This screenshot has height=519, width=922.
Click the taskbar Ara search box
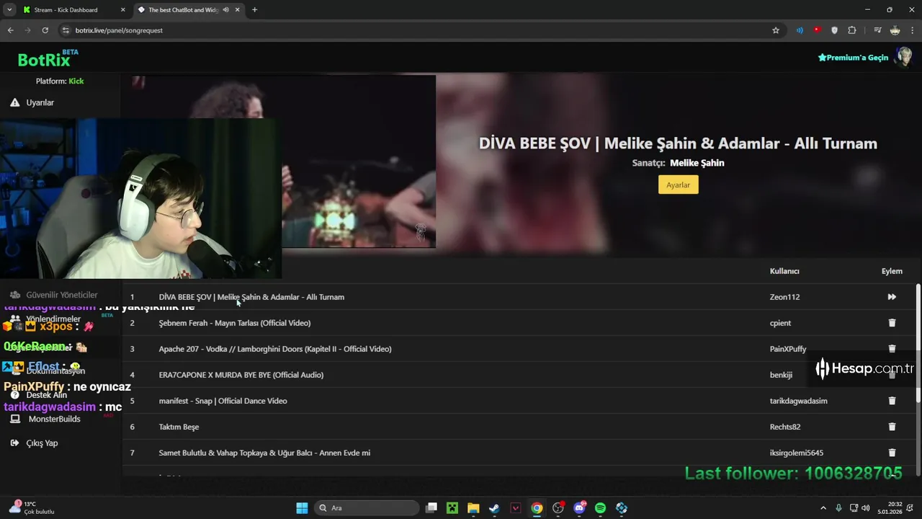367,508
